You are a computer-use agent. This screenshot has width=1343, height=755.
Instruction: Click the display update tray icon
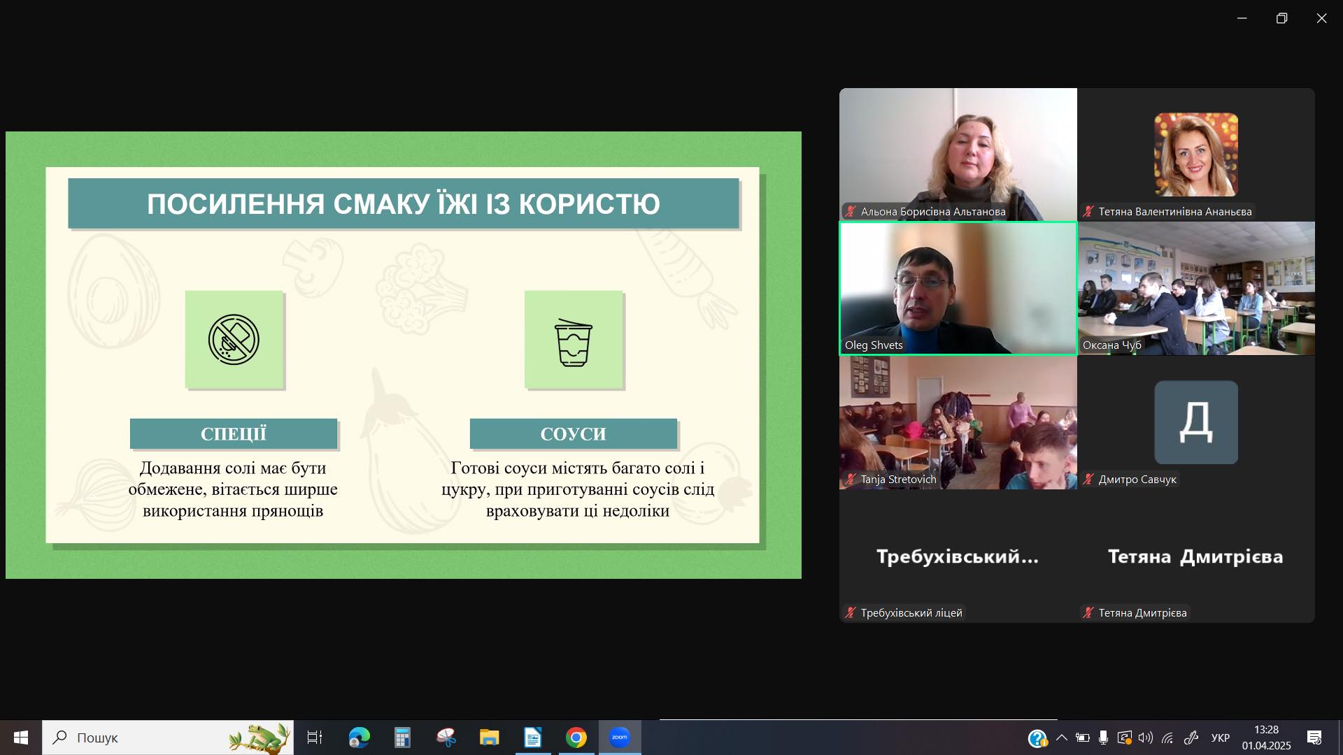[x=1125, y=738]
